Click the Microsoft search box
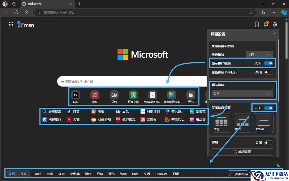Screen dimensions: 289x181 pyautogui.click(x=132, y=81)
